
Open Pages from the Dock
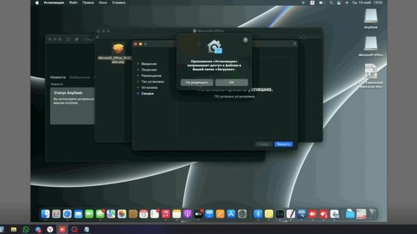[x=220, y=214]
